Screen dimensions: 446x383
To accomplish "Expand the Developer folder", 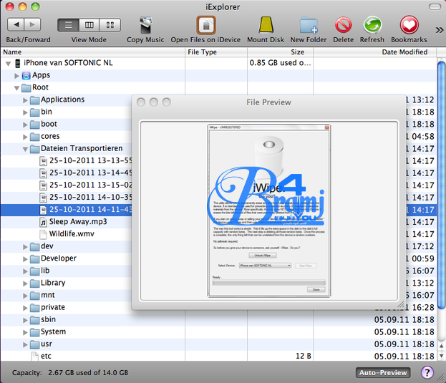I will tap(25, 259).
